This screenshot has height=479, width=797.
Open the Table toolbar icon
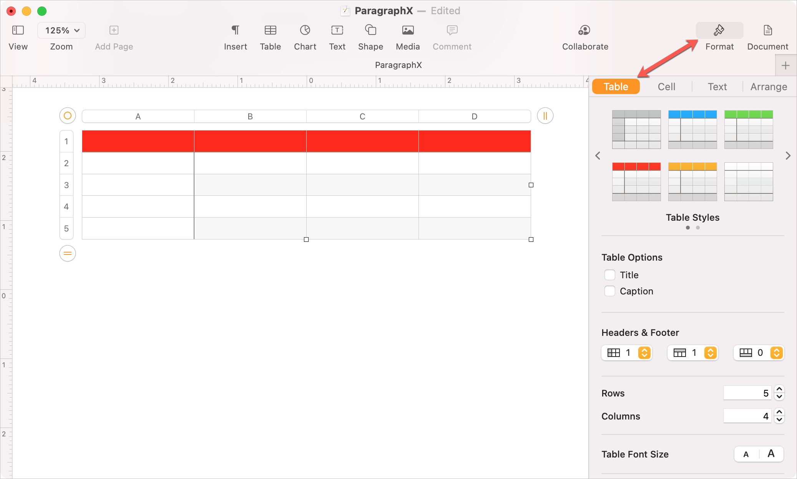click(270, 30)
